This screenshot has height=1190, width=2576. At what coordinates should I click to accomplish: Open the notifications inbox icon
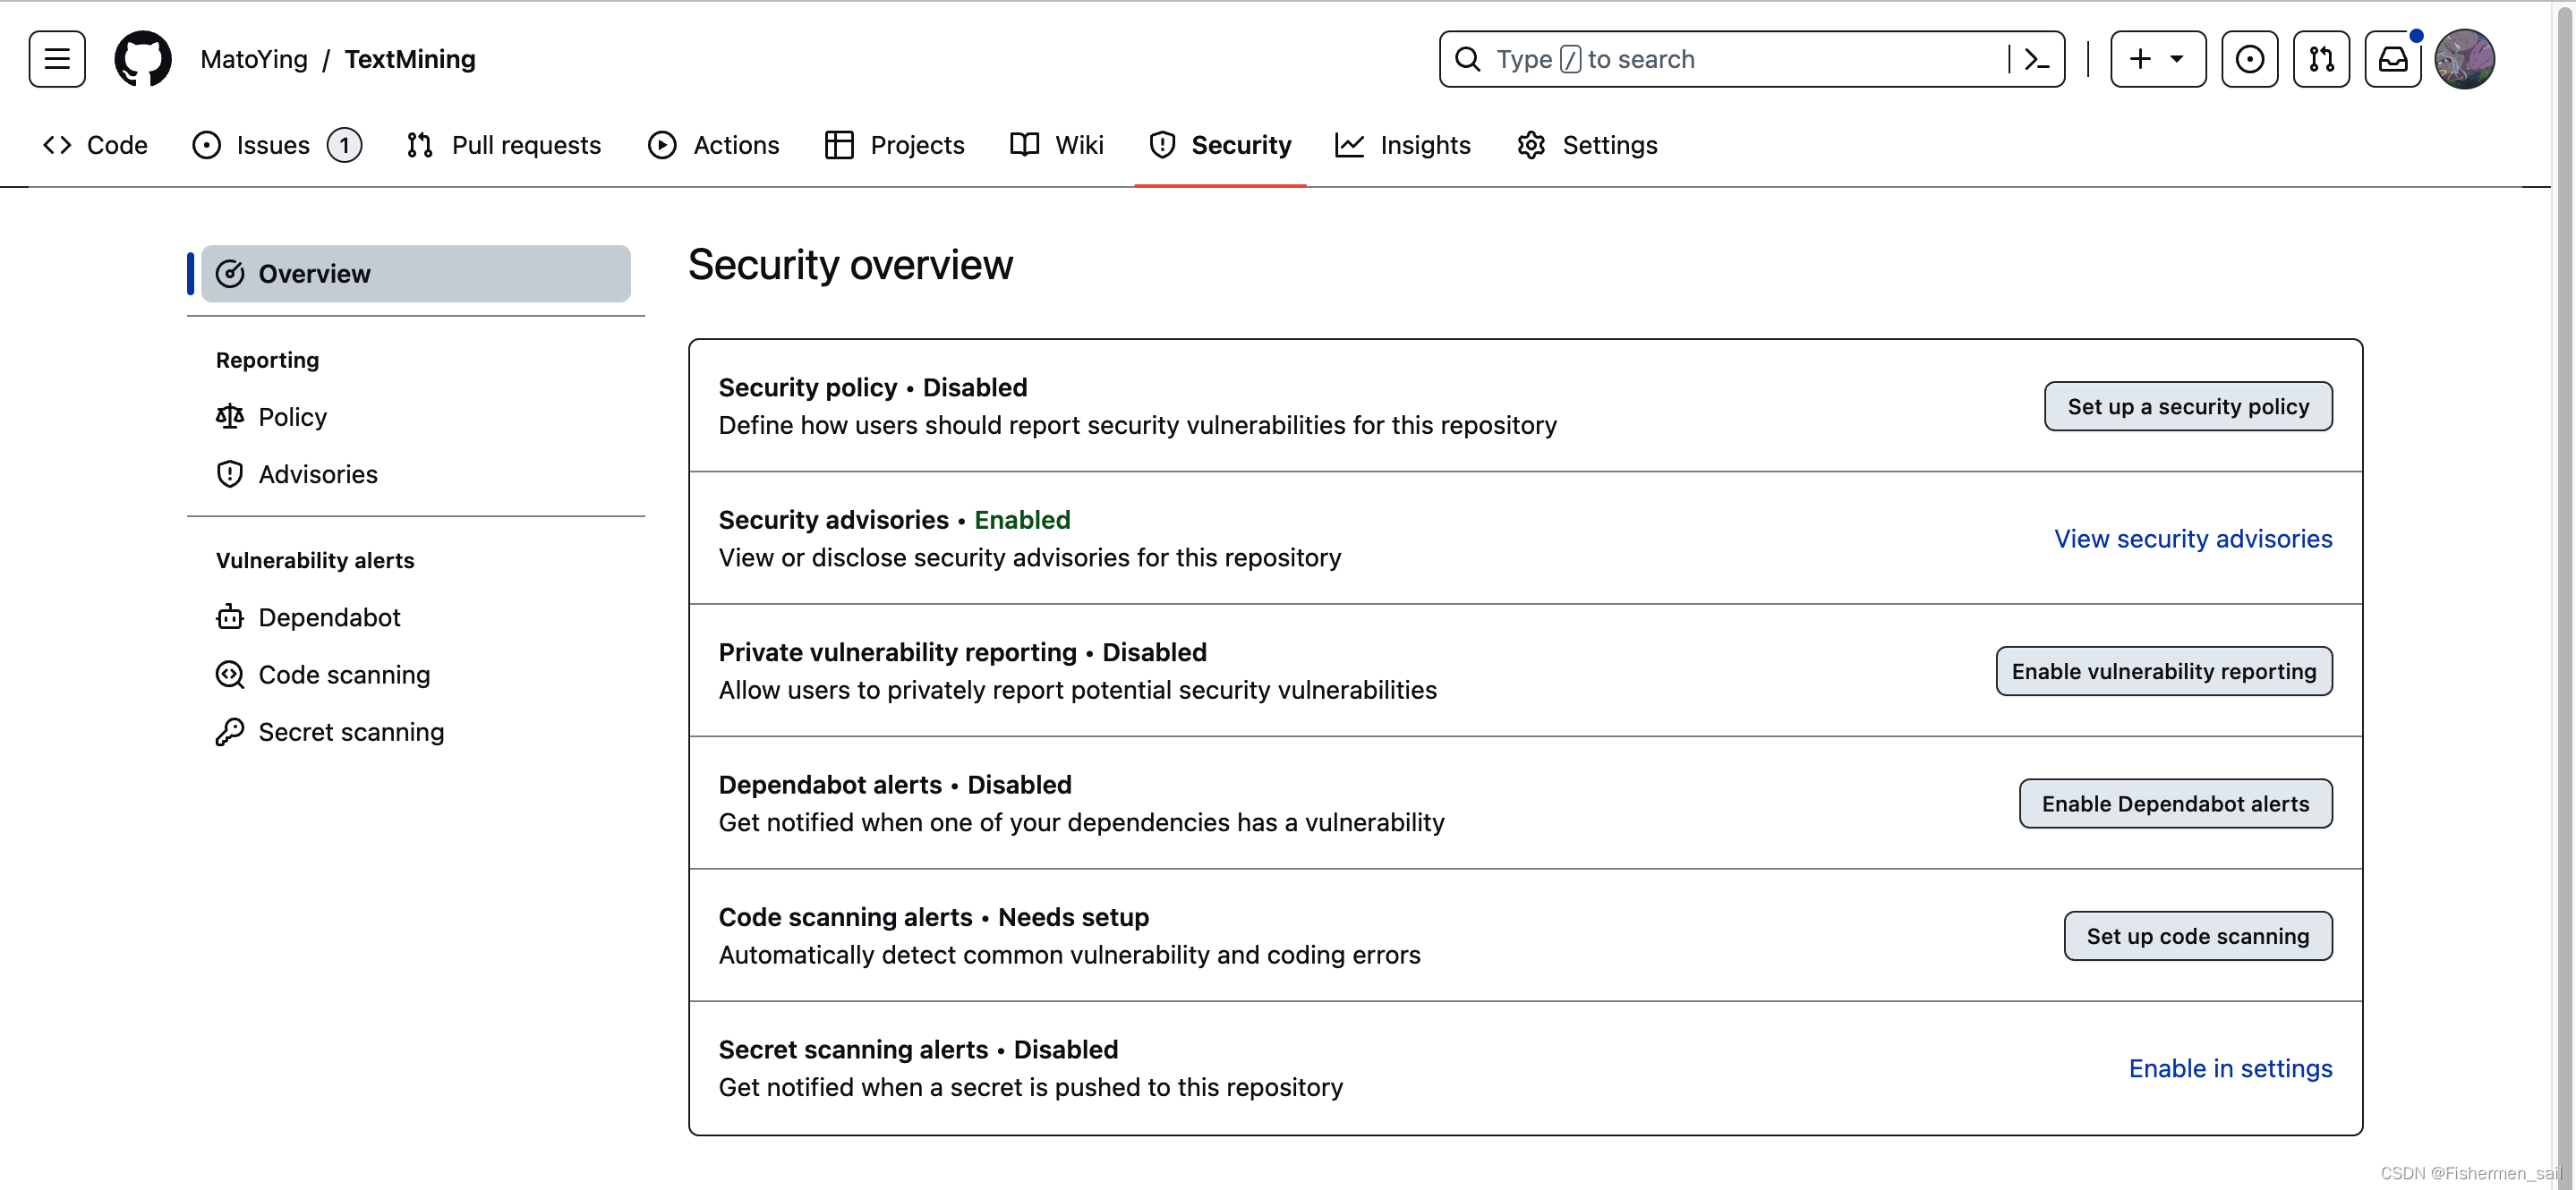tap(2392, 59)
